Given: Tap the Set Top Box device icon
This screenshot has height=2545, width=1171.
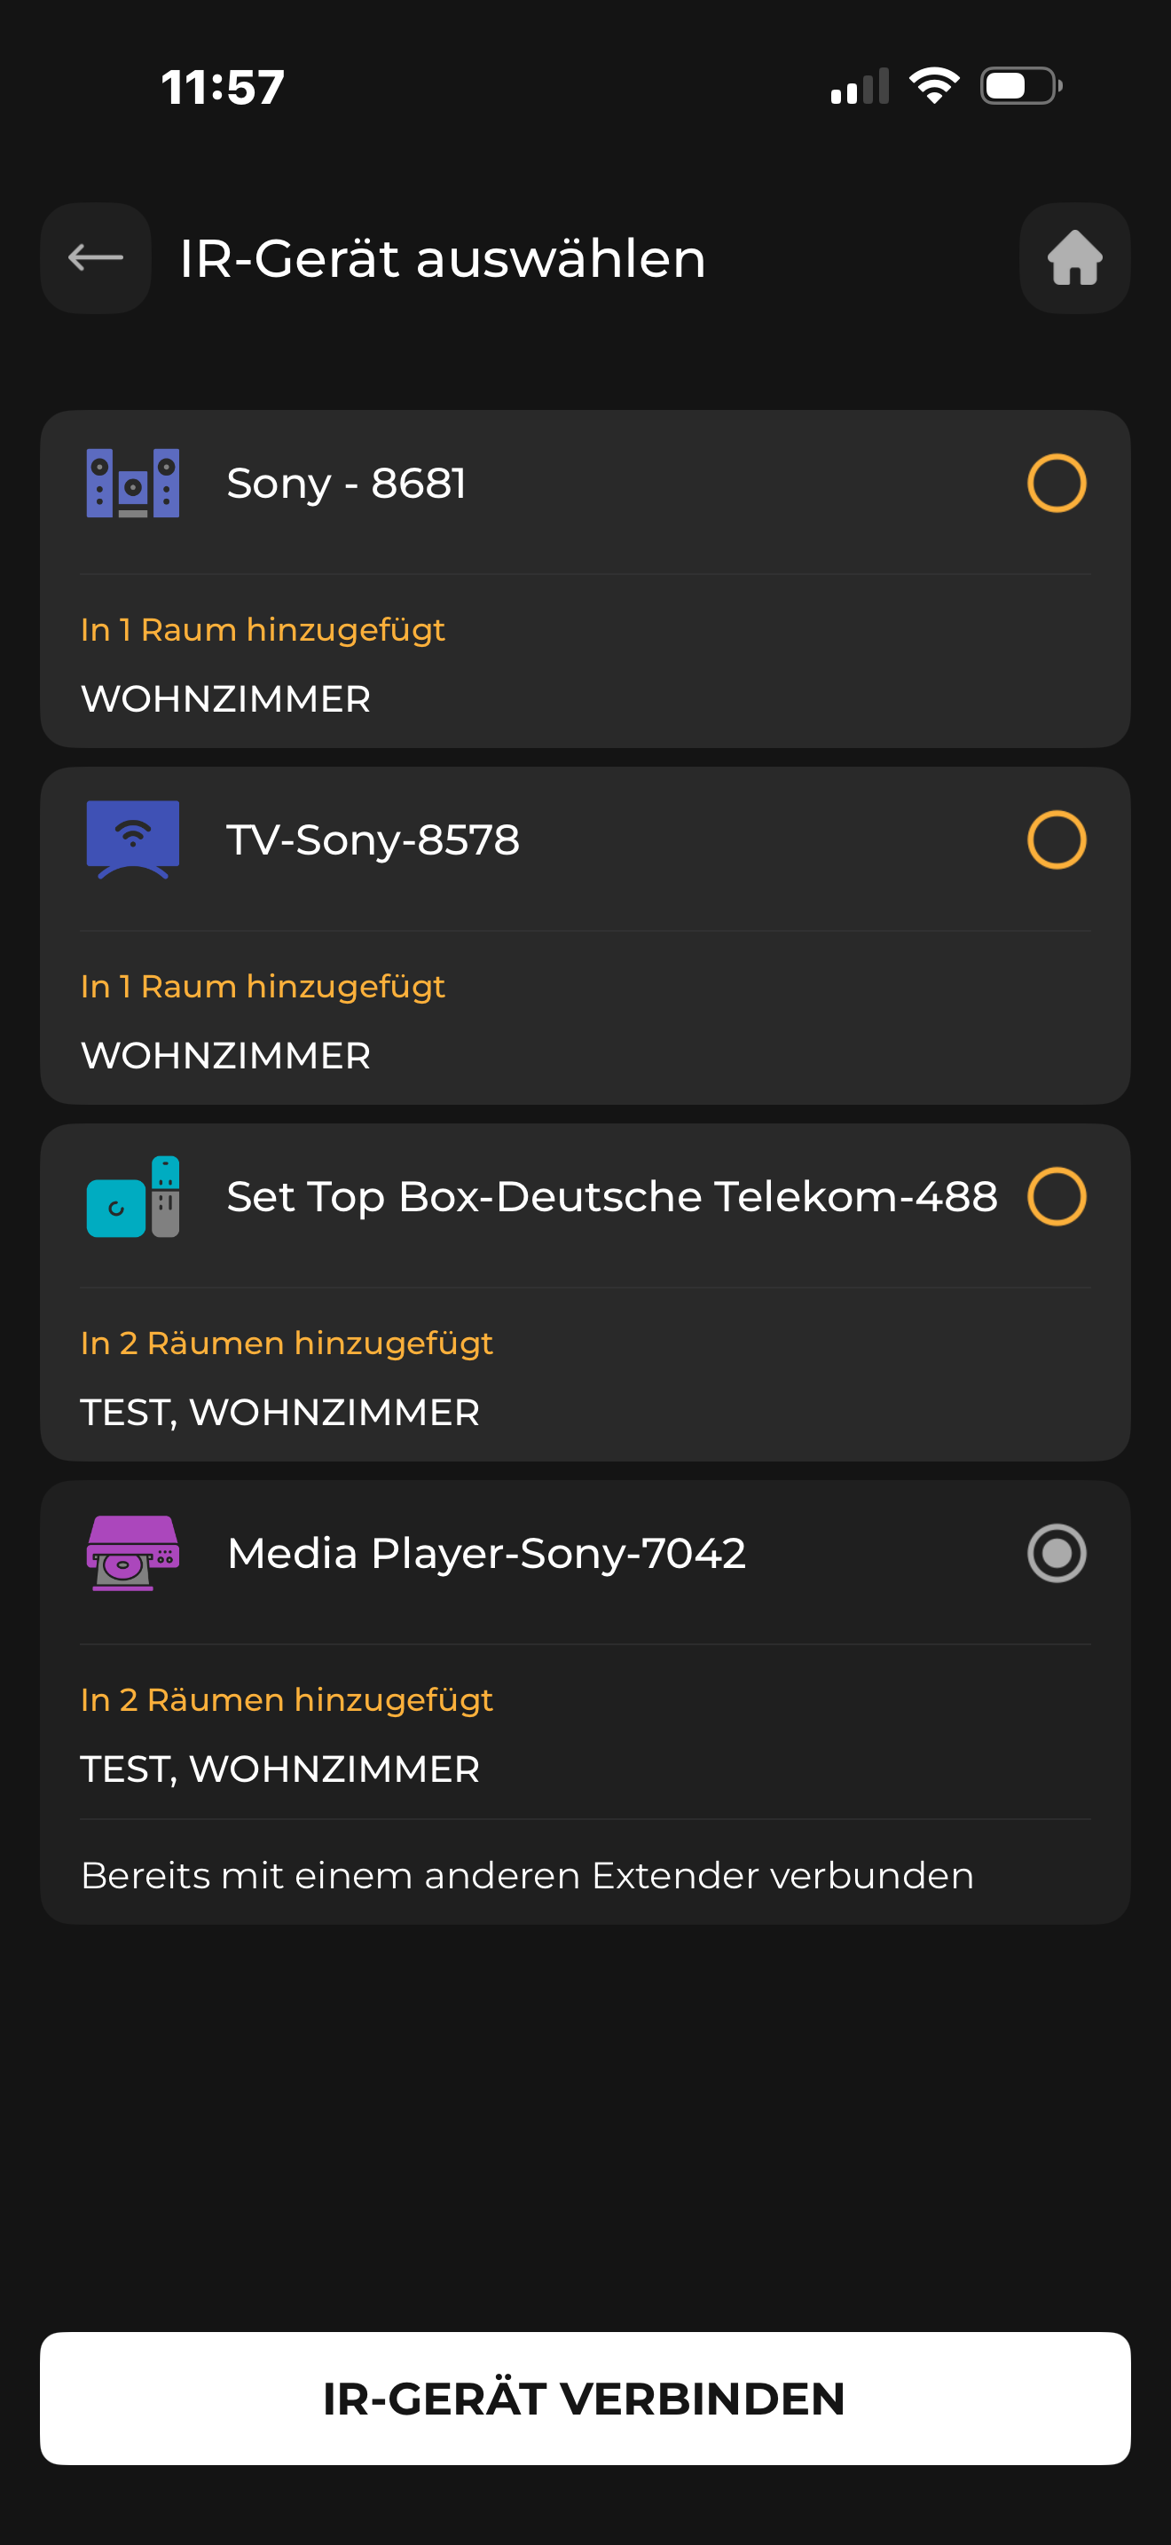Looking at the screenshot, I should 133,1196.
